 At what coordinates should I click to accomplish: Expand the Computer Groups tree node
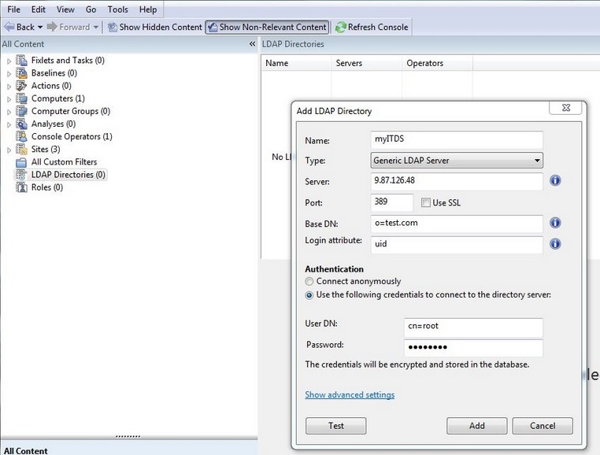pyautogui.click(x=9, y=111)
